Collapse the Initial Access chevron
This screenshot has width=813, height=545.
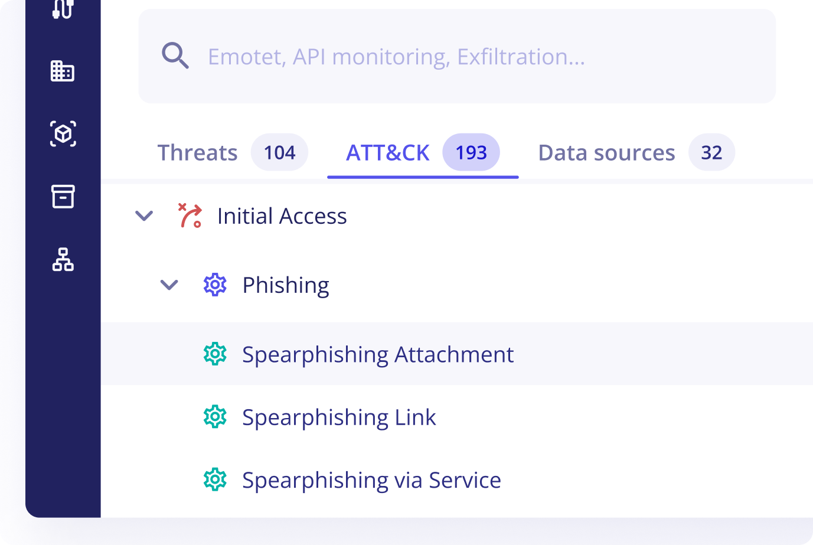(144, 216)
